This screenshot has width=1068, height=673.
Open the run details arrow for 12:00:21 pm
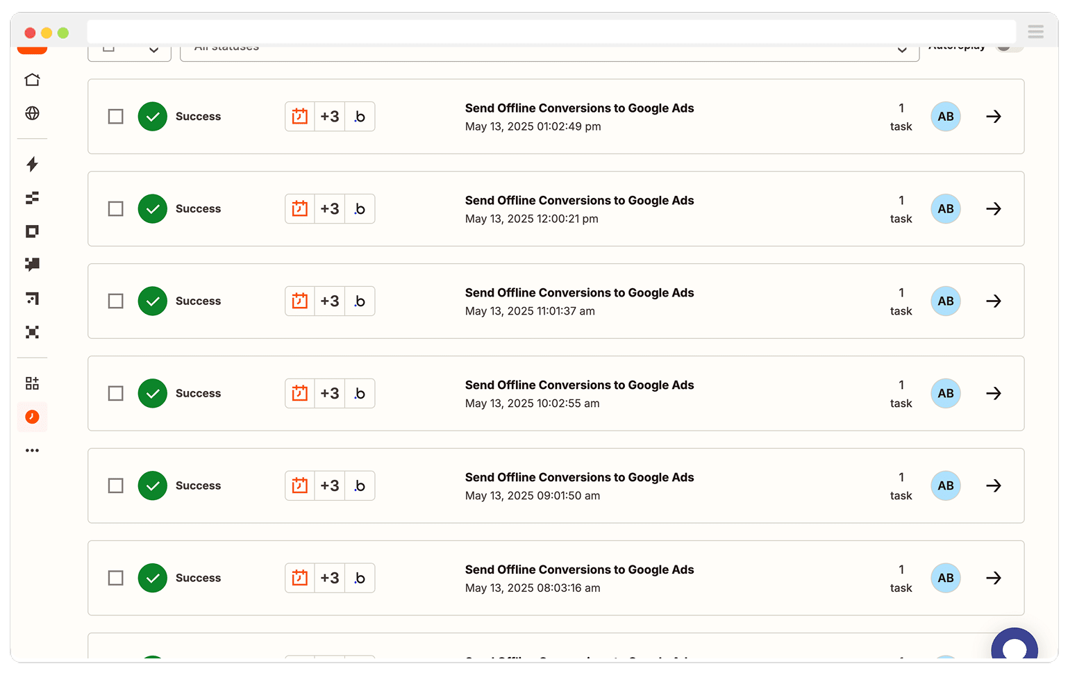click(x=994, y=209)
